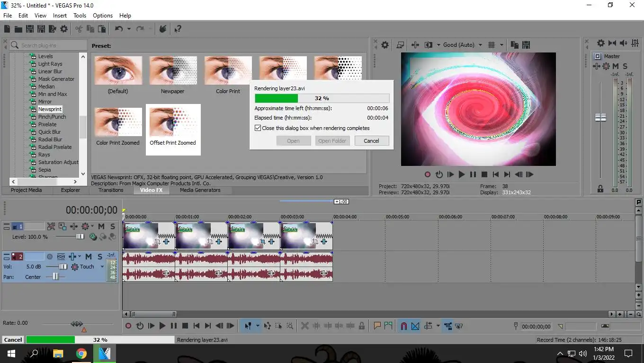The height and width of the screenshot is (363, 644).
Task: Switch to the Transitions tab
Action: (111, 190)
